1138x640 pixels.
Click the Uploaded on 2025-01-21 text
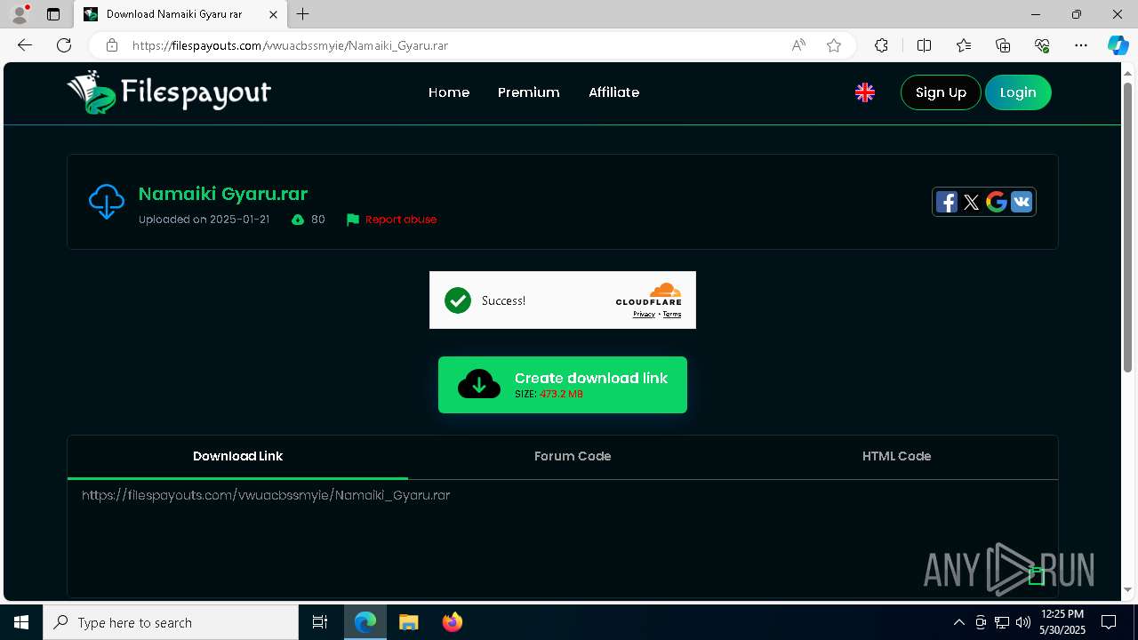tap(204, 220)
